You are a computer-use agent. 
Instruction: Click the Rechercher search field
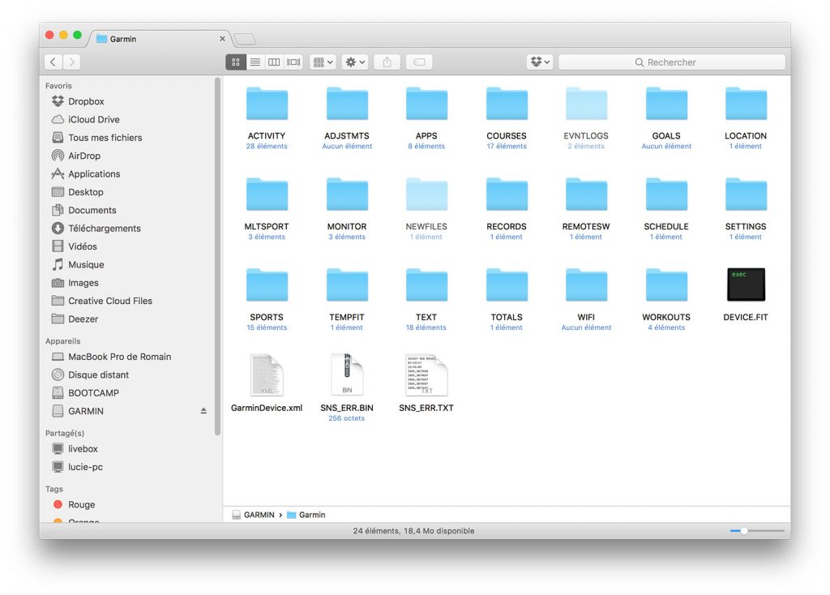671,62
